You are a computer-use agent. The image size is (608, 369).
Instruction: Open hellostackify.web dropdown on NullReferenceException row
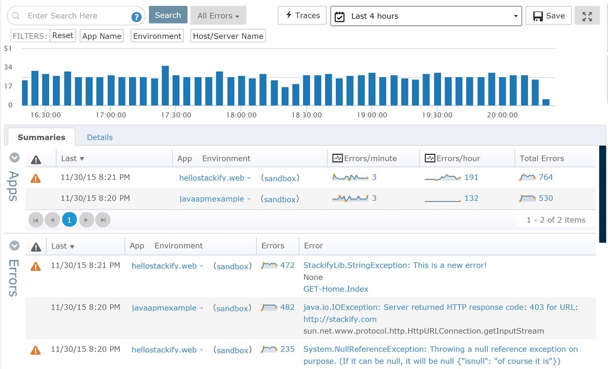(201, 350)
